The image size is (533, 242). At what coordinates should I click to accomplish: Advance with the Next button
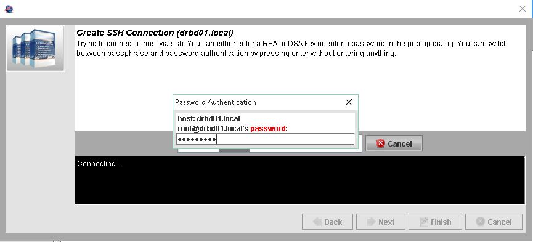pyautogui.click(x=381, y=222)
